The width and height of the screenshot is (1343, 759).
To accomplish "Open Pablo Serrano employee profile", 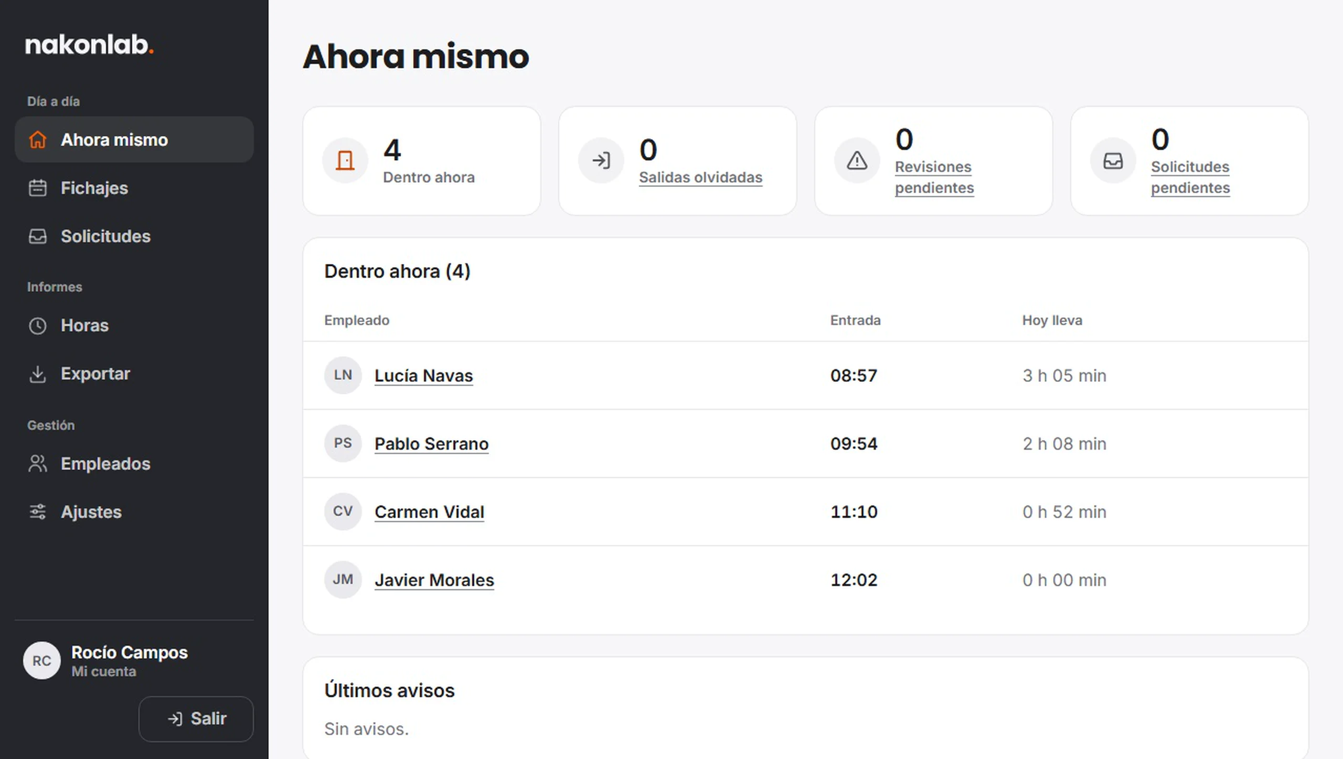I will pos(431,443).
